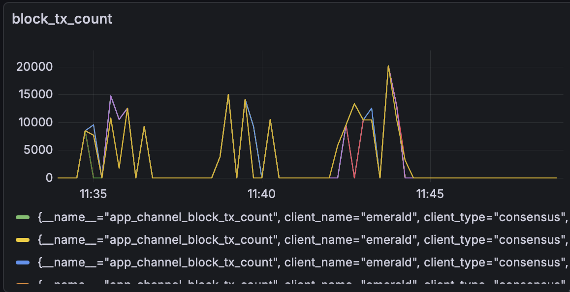Click the blue series color swatch in legend

click(x=23, y=263)
